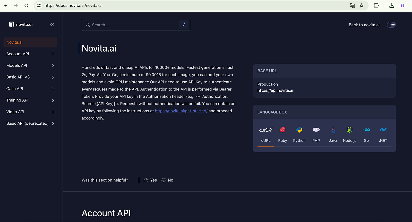The image size is (412, 222).
Task: Open Models API in the sidebar
Action: pos(17,65)
